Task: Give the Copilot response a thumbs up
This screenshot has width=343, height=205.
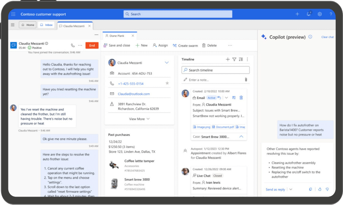Action: tap(320, 189)
